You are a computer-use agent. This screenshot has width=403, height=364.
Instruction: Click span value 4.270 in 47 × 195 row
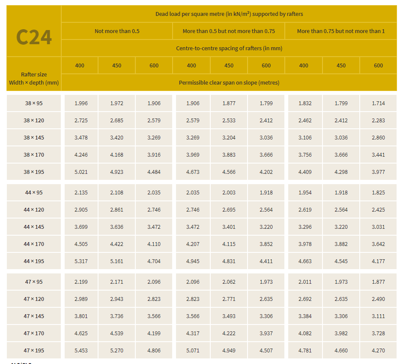(378, 351)
